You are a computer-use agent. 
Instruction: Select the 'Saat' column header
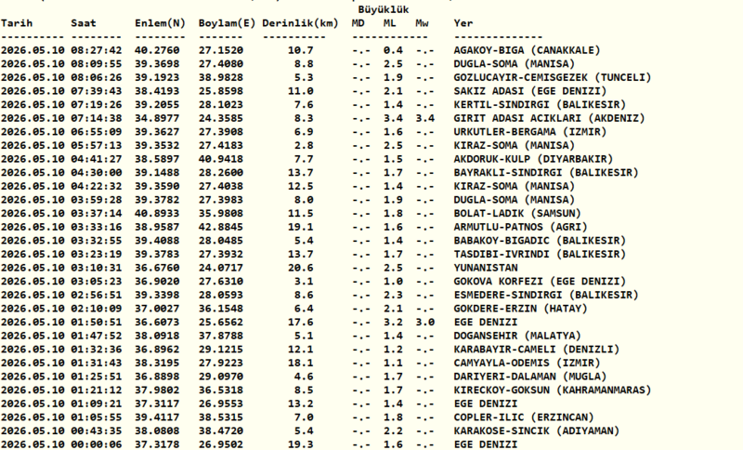84,23
